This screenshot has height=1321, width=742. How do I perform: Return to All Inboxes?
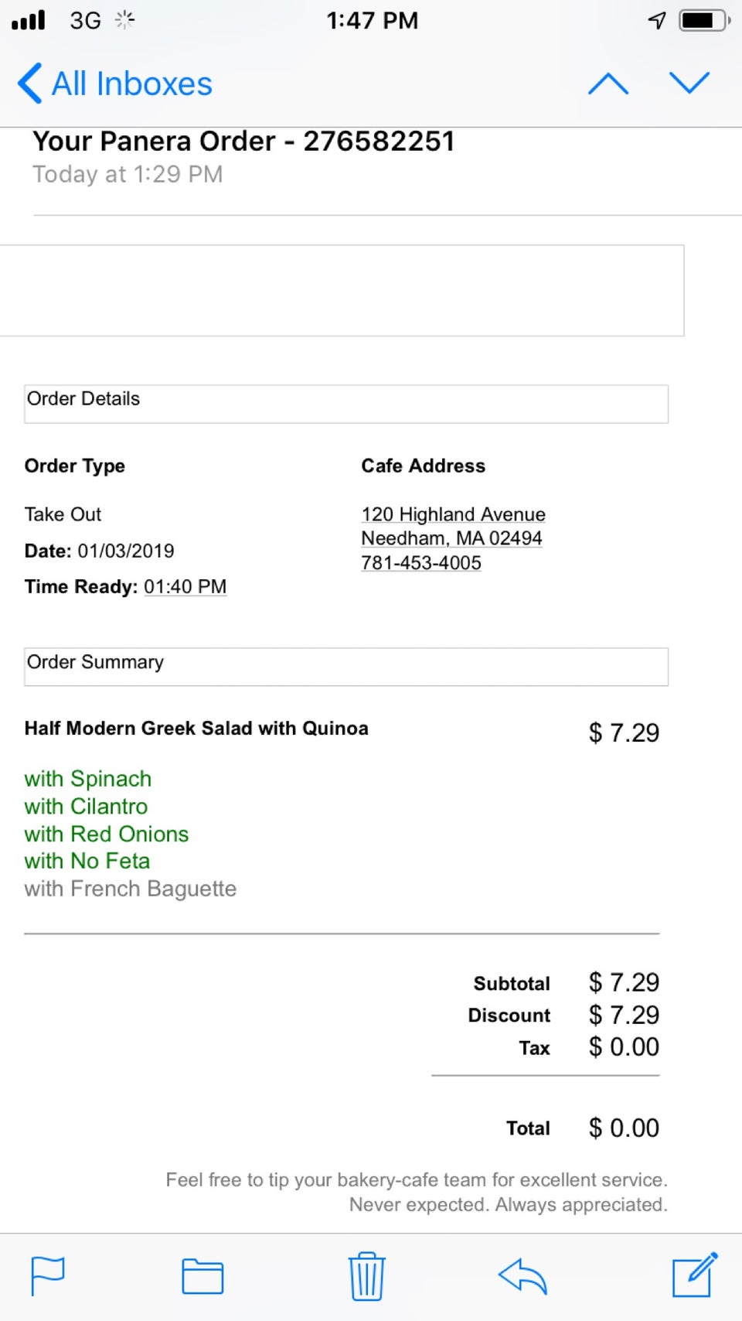point(131,84)
